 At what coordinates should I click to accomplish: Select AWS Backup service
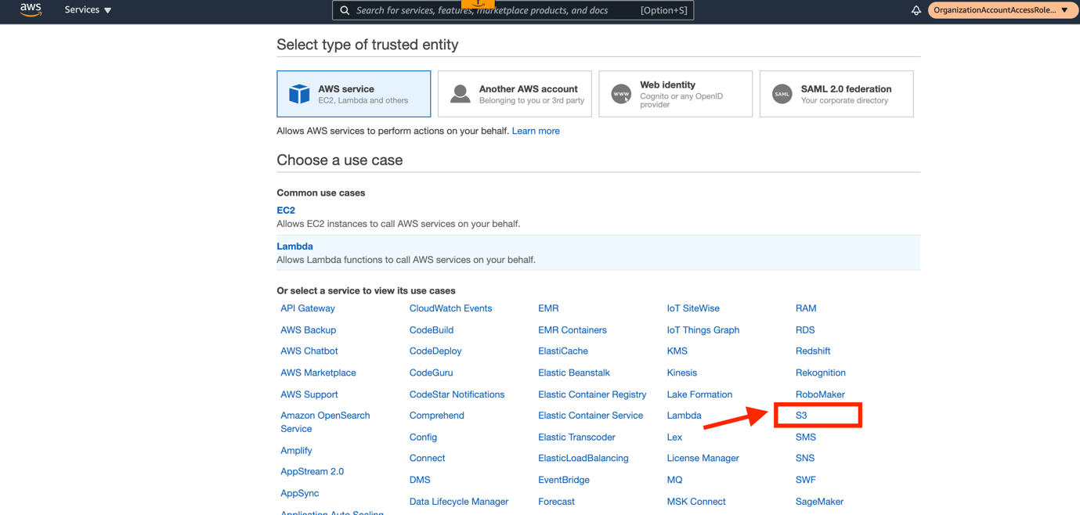(309, 330)
